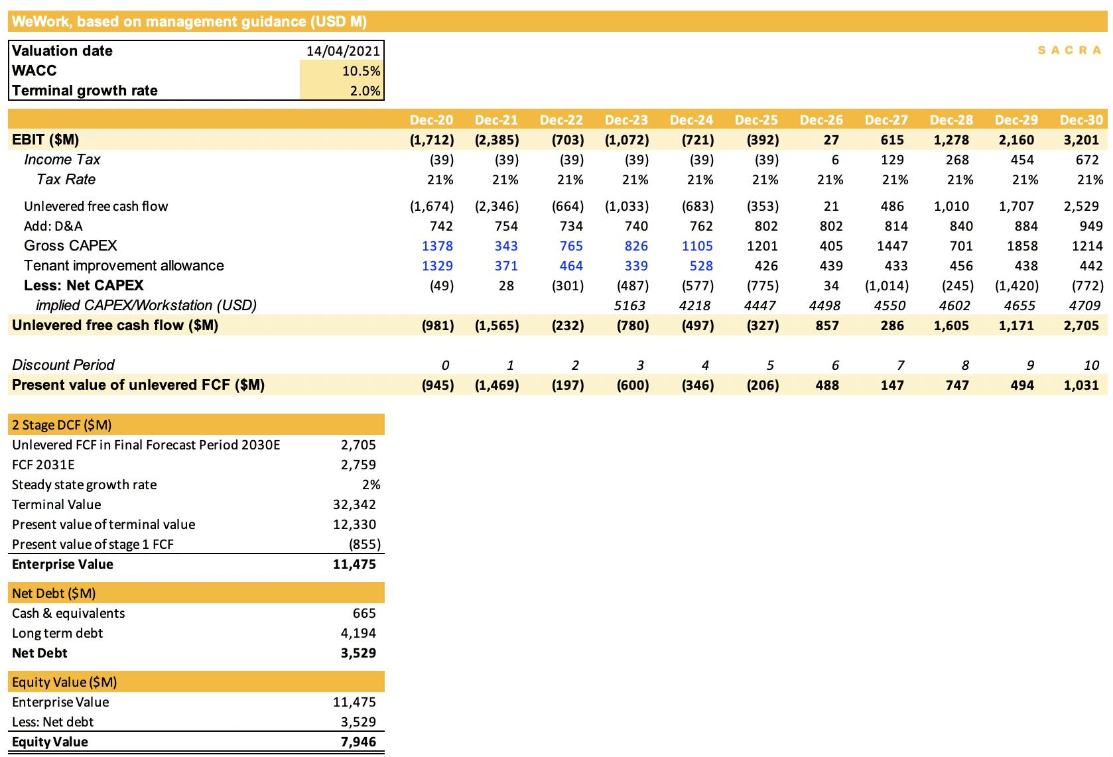Viewport: 1113px width, 757px height.
Task: Select discount period value 10
Action: click(x=1092, y=365)
